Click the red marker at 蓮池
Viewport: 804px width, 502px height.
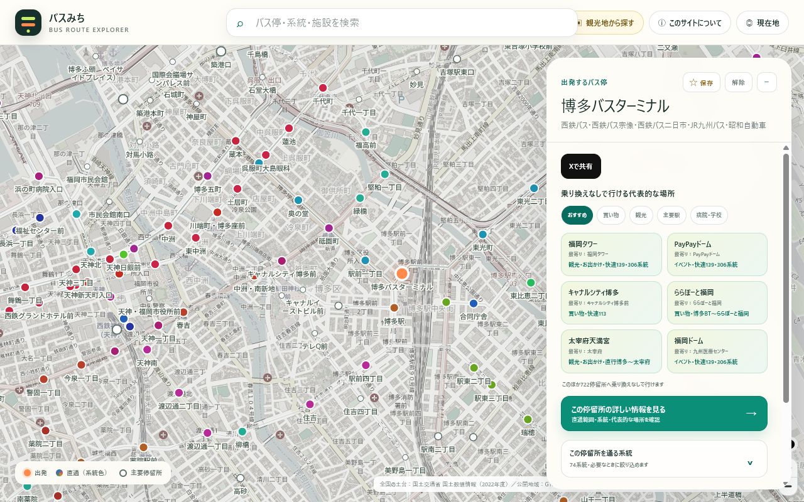pyautogui.click(x=289, y=128)
